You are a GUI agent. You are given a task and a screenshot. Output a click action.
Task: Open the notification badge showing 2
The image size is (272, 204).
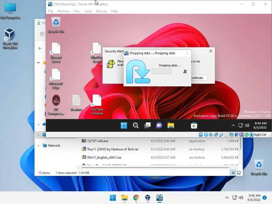(x=265, y=198)
